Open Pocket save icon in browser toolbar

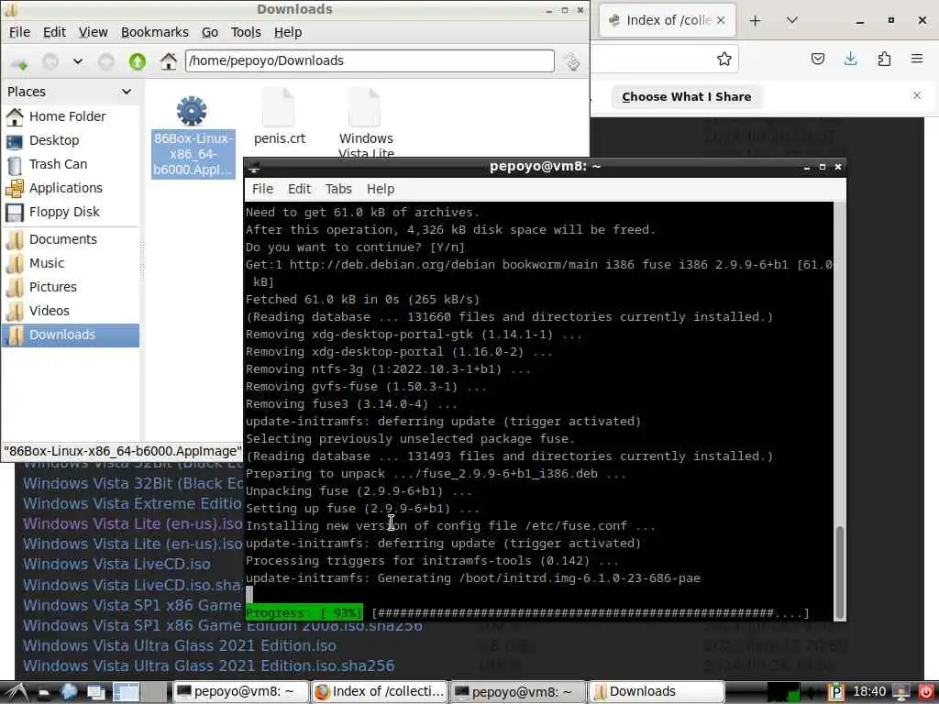817,59
